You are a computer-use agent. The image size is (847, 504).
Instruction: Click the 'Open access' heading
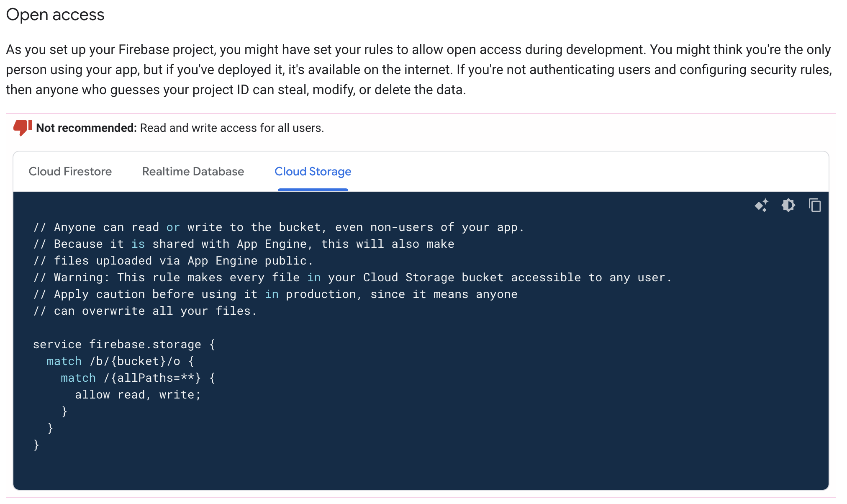pyautogui.click(x=55, y=15)
